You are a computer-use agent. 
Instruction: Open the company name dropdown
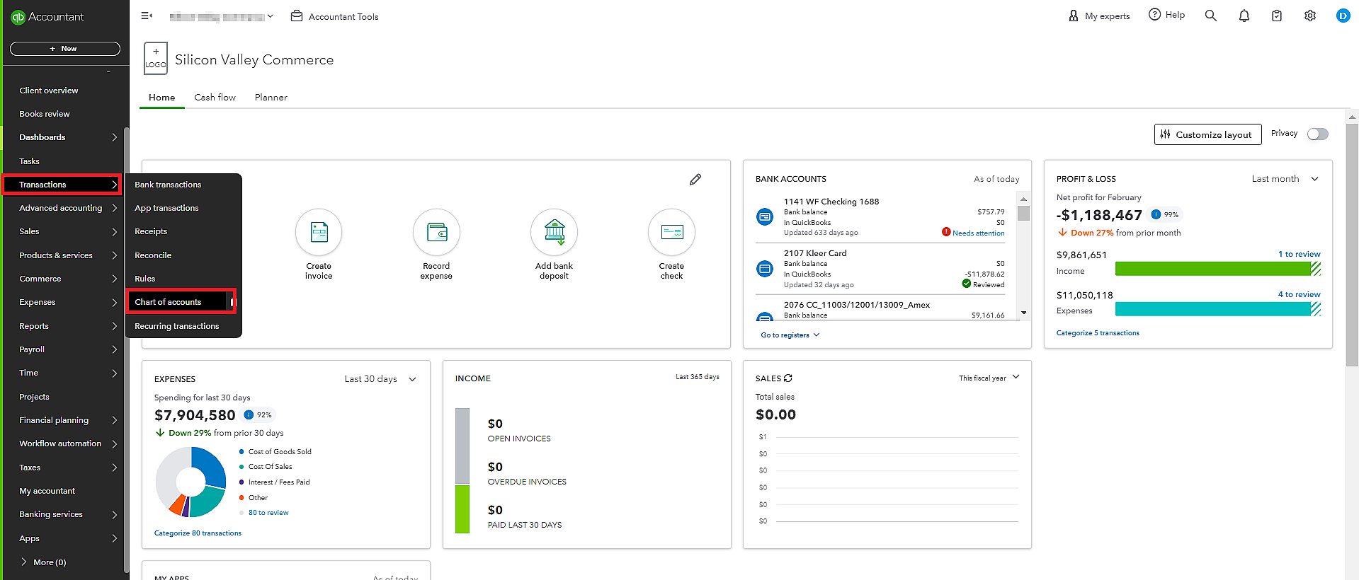tap(221, 16)
